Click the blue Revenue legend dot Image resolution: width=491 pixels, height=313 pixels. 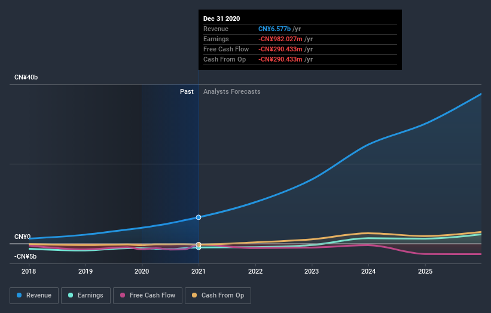click(x=19, y=295)
